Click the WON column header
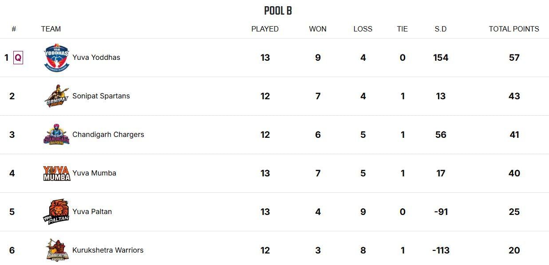Viewport: 549px width, 265px height. click(318, 29)
